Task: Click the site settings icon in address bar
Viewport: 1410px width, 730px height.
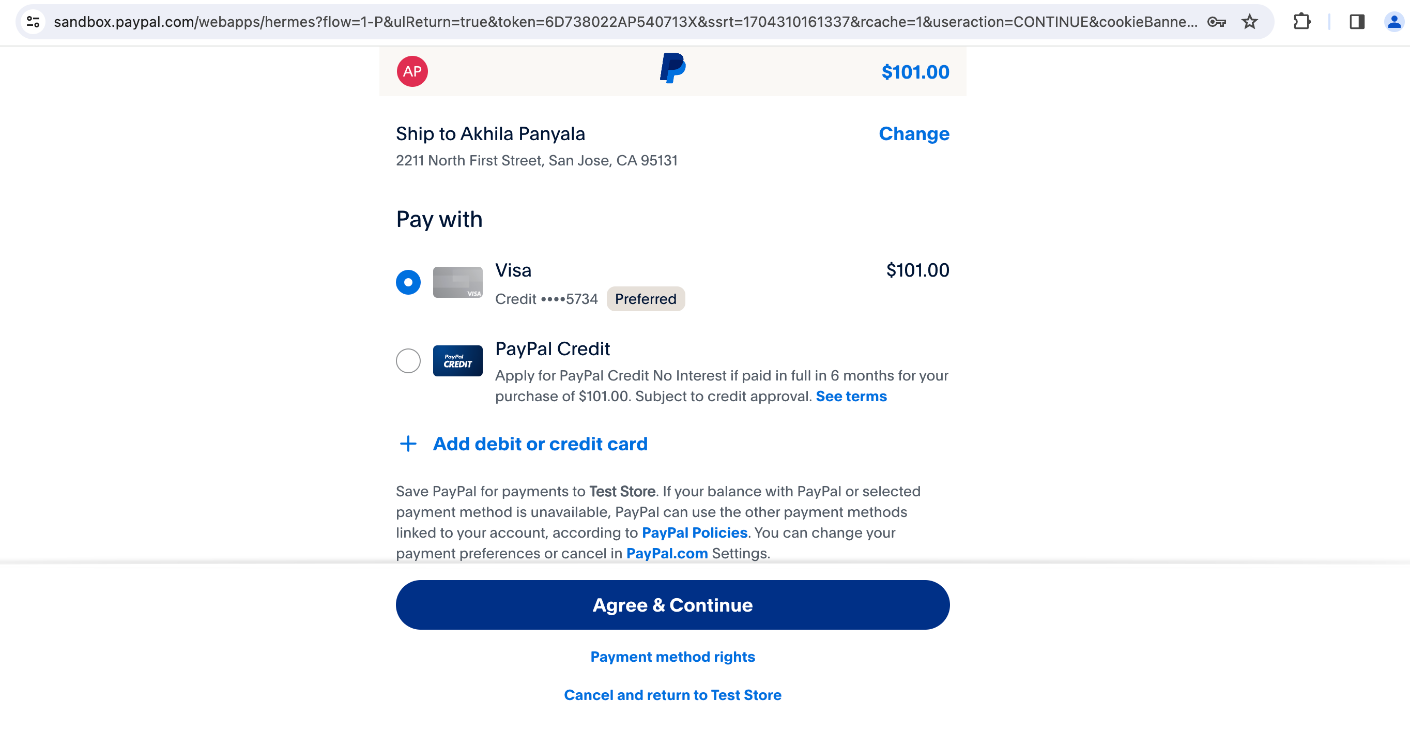Action: (x=34, y=22)
